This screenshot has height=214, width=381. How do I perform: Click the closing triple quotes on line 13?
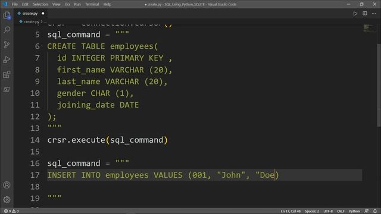point(54,127)
